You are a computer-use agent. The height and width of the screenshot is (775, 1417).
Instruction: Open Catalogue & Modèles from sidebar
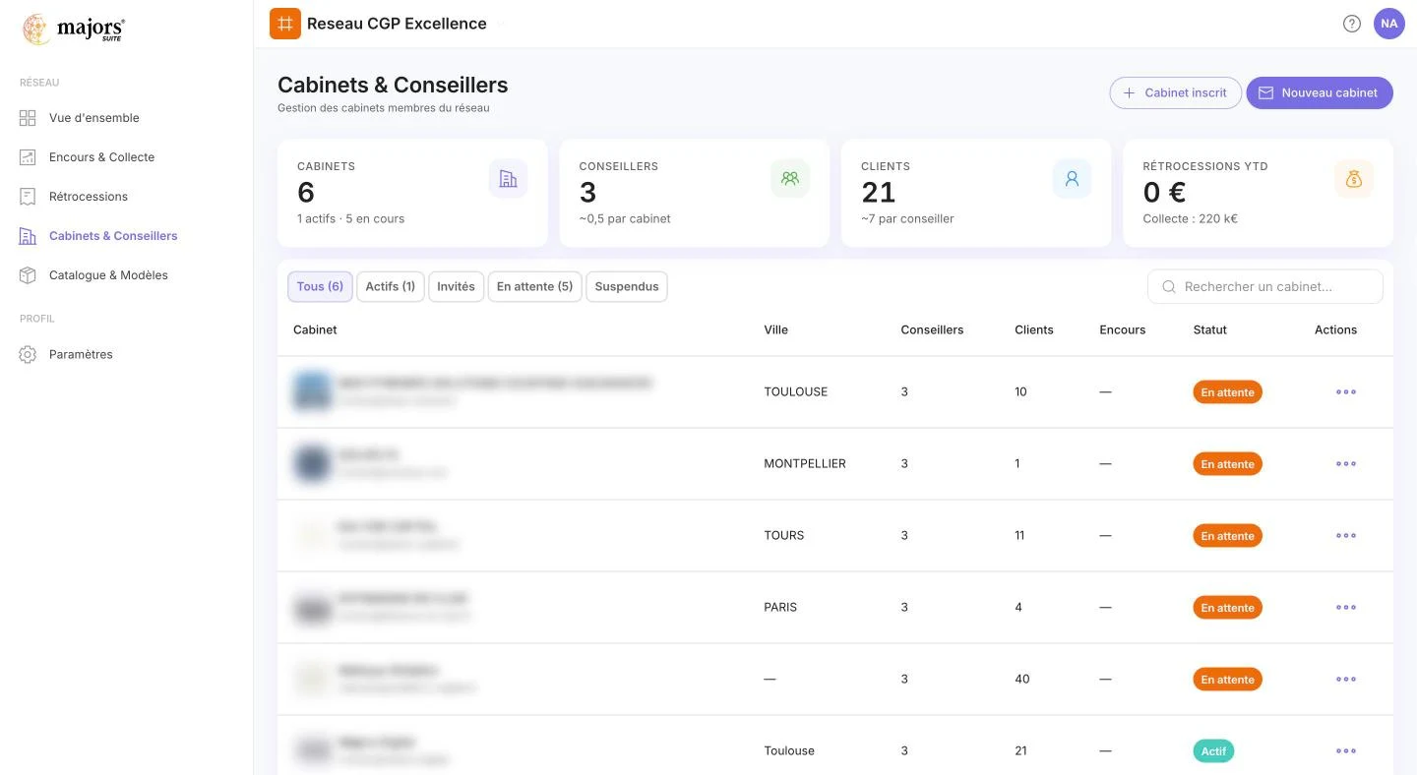pyautogui.click(x=108, y=275)
